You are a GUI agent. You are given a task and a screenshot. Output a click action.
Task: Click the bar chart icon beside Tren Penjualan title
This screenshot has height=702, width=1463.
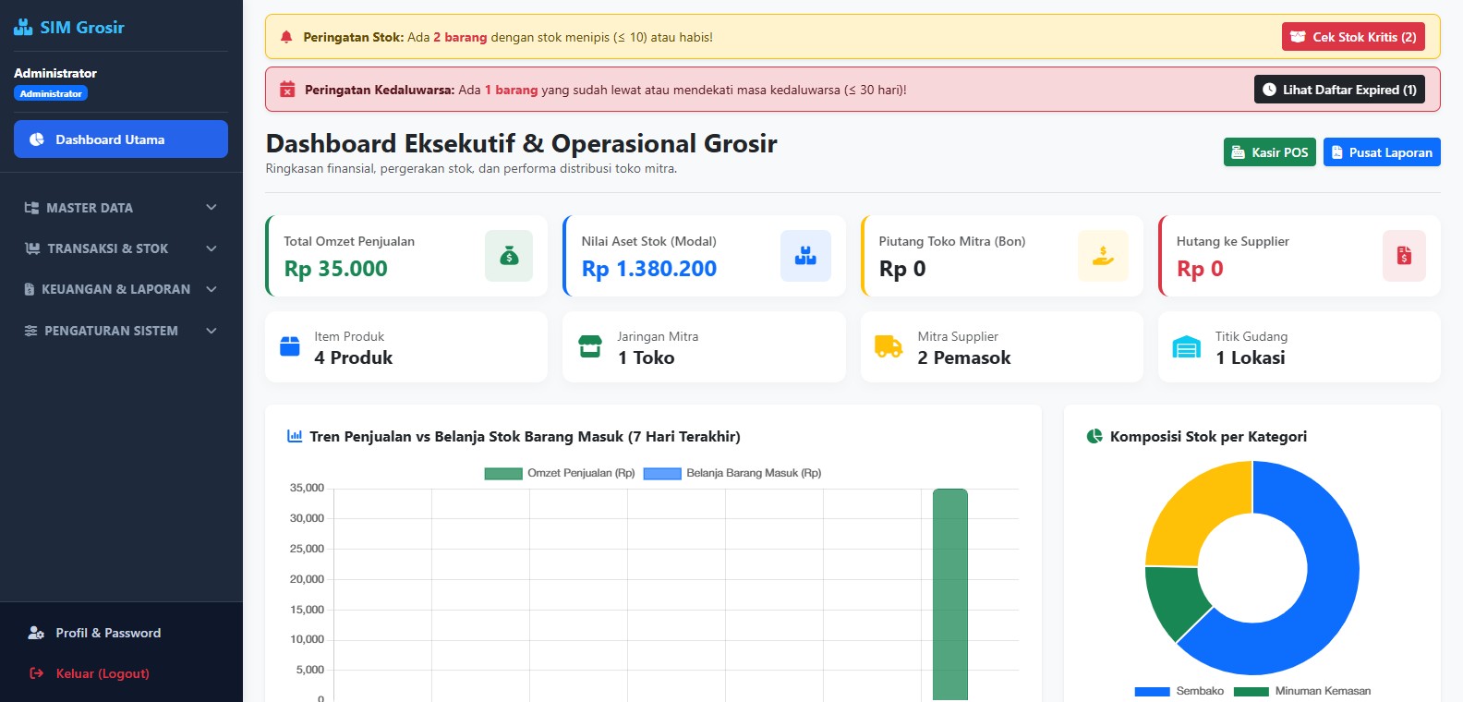pos(295,436)
